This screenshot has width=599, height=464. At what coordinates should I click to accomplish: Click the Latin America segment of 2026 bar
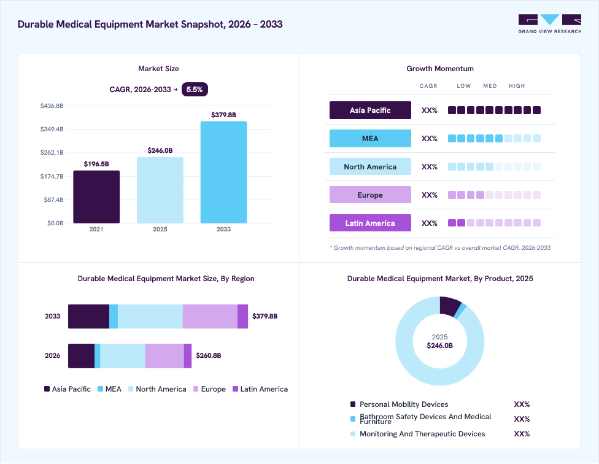188,356
